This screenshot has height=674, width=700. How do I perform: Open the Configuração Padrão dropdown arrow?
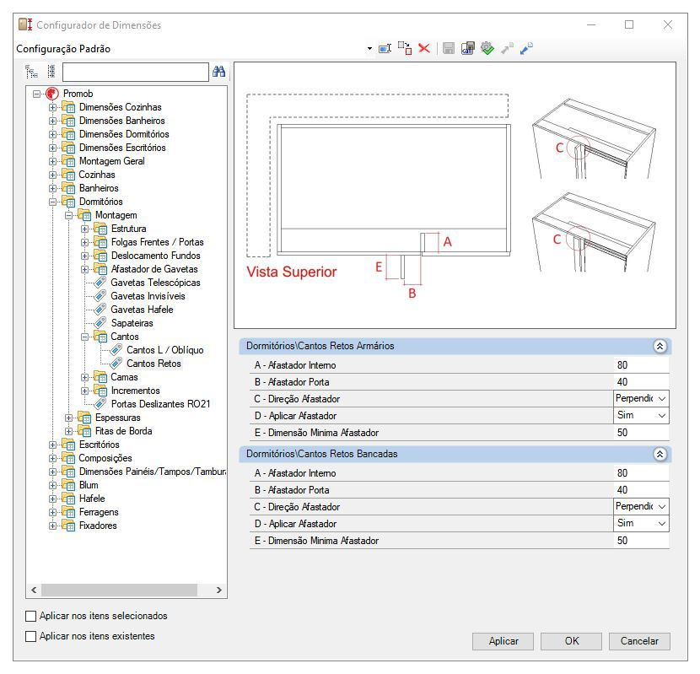coord(369,48)
